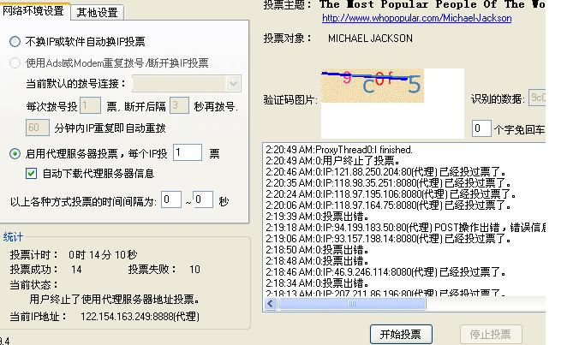Image resolution: width=585 pixels, height=345 pixels.
Task: Expand the 当前默认的拨号连接 dropdown
Action: 234,84
